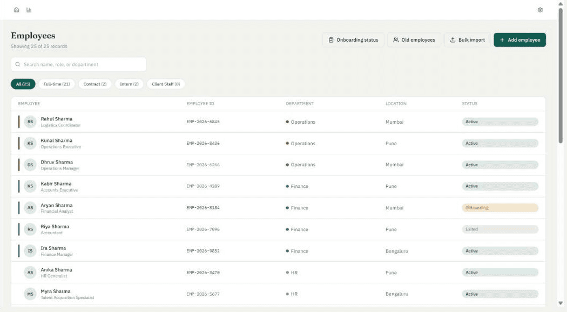Click Add employee button
The image size is (567, 312).
(x=519, y=40)
